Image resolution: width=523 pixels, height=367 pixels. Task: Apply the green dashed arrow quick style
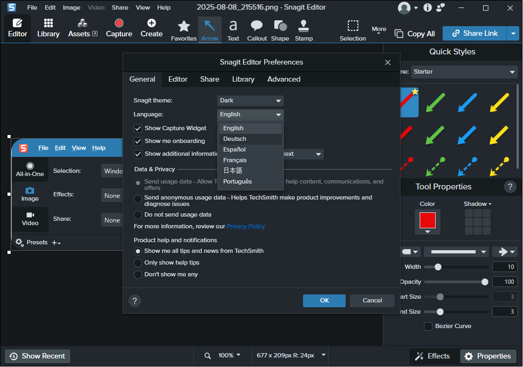[x=436, y=166]
